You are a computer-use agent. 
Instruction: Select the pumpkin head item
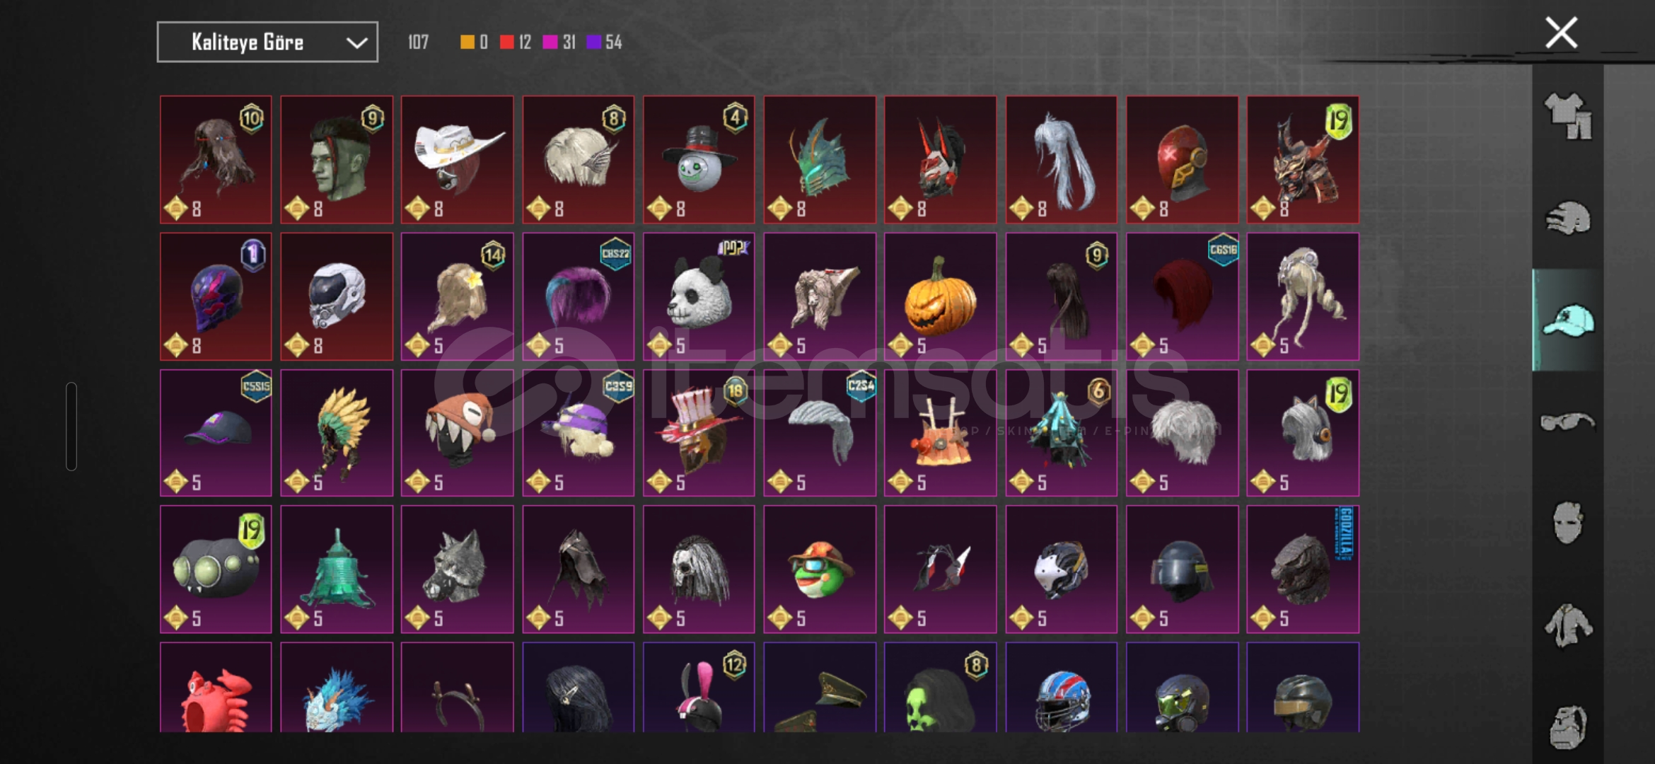[x=940, y=296]
